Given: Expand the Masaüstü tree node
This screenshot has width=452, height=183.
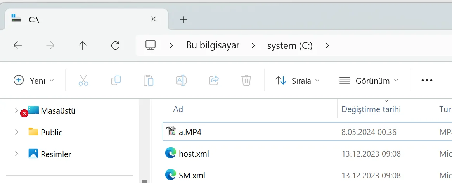Looking at the screenshot, I should click(x=16, y=110).
